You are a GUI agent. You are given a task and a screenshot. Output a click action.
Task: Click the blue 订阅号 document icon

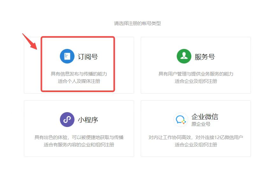[67, 56]
